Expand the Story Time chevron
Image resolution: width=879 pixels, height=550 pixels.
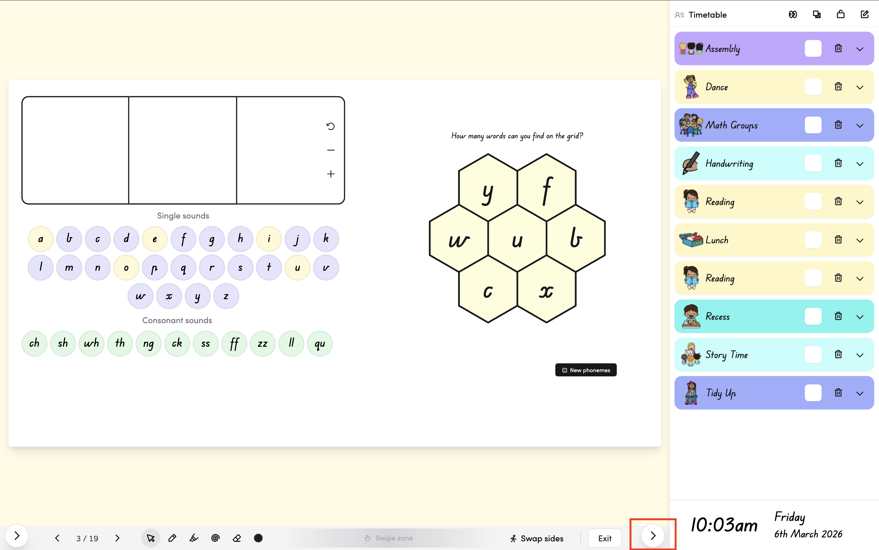pyautogui.click(x=860, y=355)
